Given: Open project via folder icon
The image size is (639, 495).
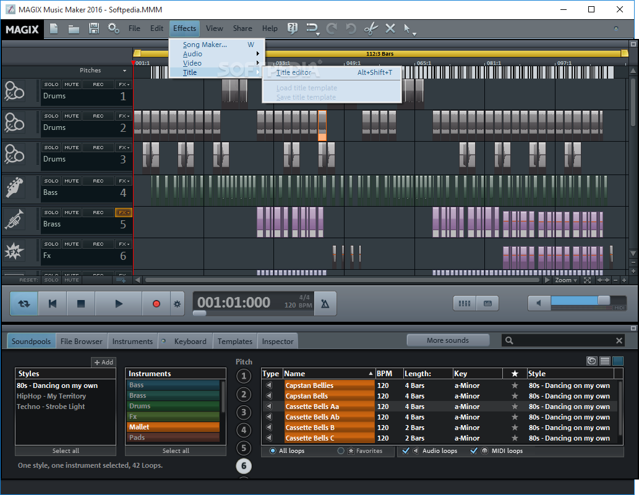Looking at the screenshot, I should pyautogui.click(x=74, y=29).
